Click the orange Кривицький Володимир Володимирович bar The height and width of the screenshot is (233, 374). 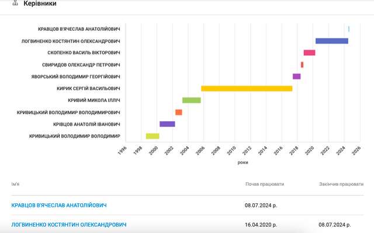179,112
